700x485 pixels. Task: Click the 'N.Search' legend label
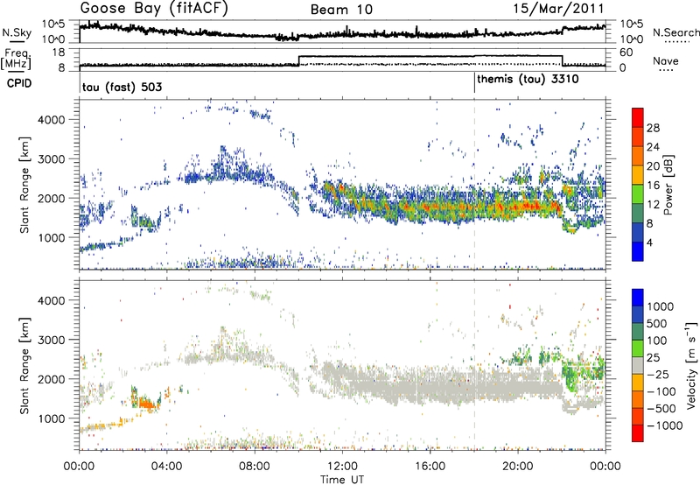coord(675,32)
